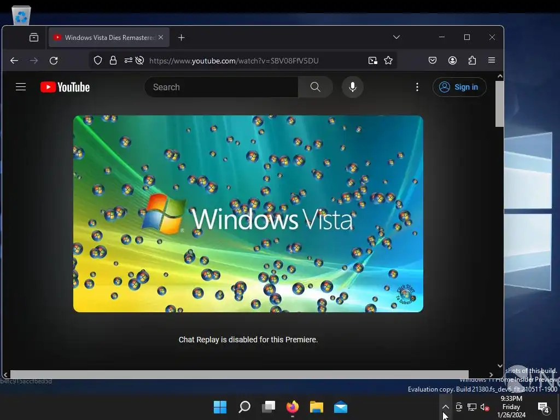Go to YouTube home via logo
Image resolution: width=560 pixels, height=420 pixels.
(x=65, y=87)
